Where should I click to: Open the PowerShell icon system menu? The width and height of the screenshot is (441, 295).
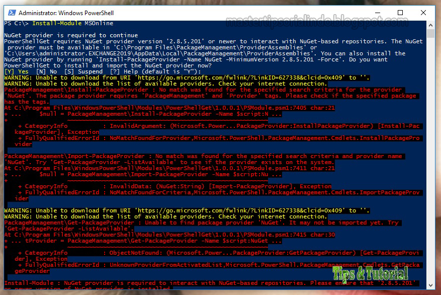(x=12, y=13)
